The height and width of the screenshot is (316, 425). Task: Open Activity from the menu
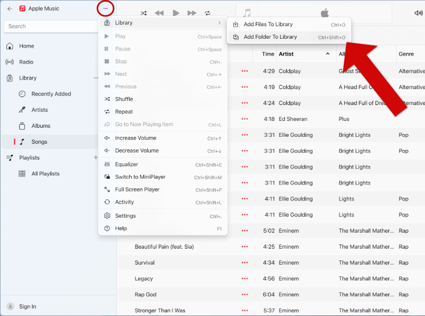[163, 202]
